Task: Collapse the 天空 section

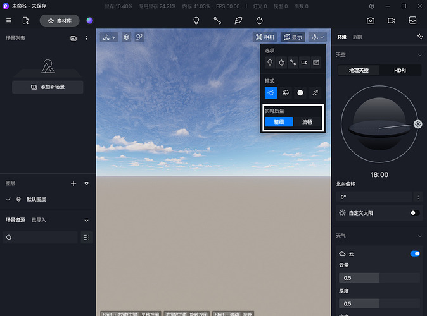Action: coord(419,55)
